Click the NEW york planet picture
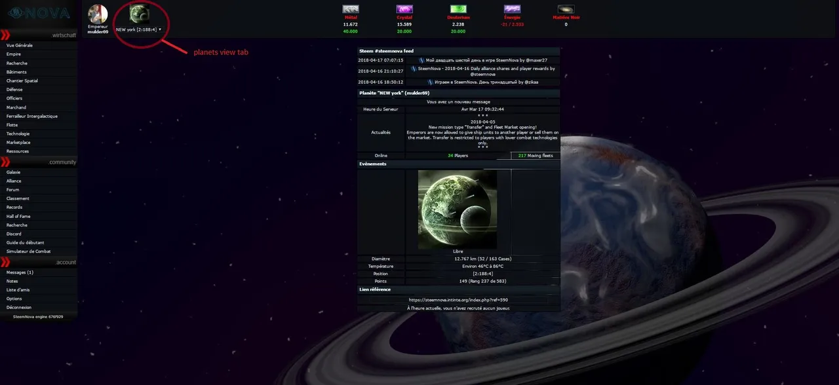Viewport: 839px width, 385px height. point(458,209)
